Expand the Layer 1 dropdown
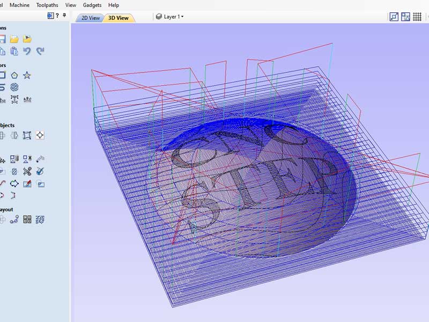 [x=170, y=17]
